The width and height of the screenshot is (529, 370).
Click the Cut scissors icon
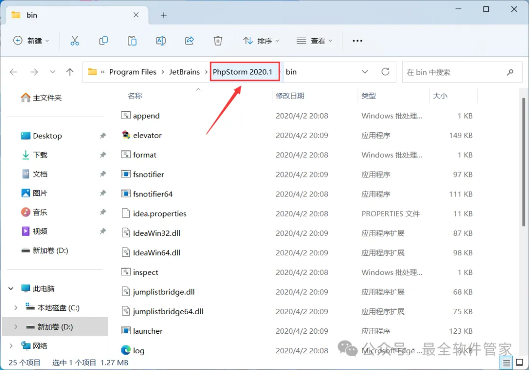(x=74, y=41)
